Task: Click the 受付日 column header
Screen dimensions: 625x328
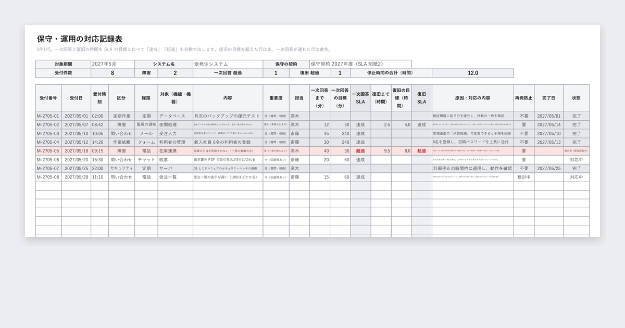Action: (x=76, y=98)
